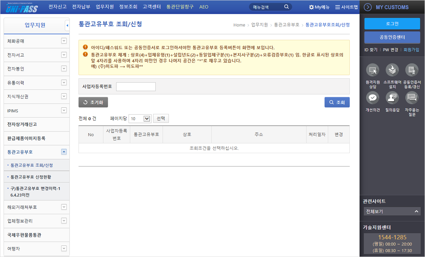Screen dimensions: 425x257
Task: Open the 고객센터 top menu
Action: [152, 7]
